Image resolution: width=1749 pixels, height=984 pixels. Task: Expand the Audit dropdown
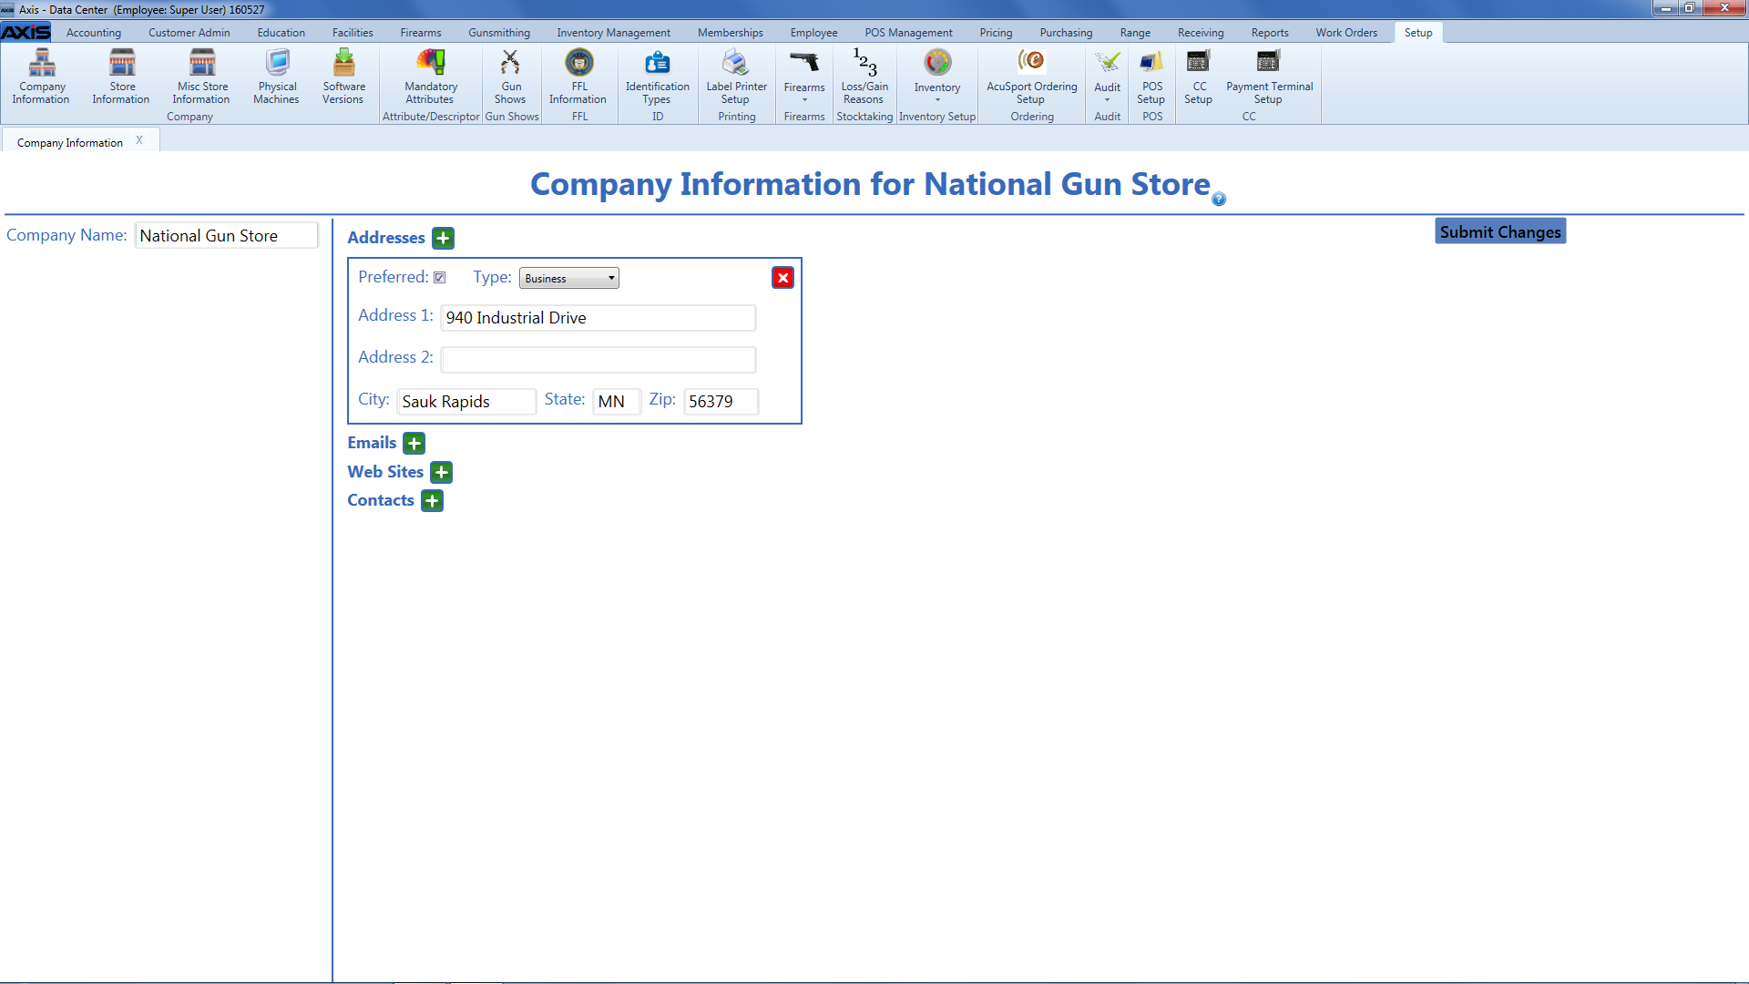coord(1107,77)
